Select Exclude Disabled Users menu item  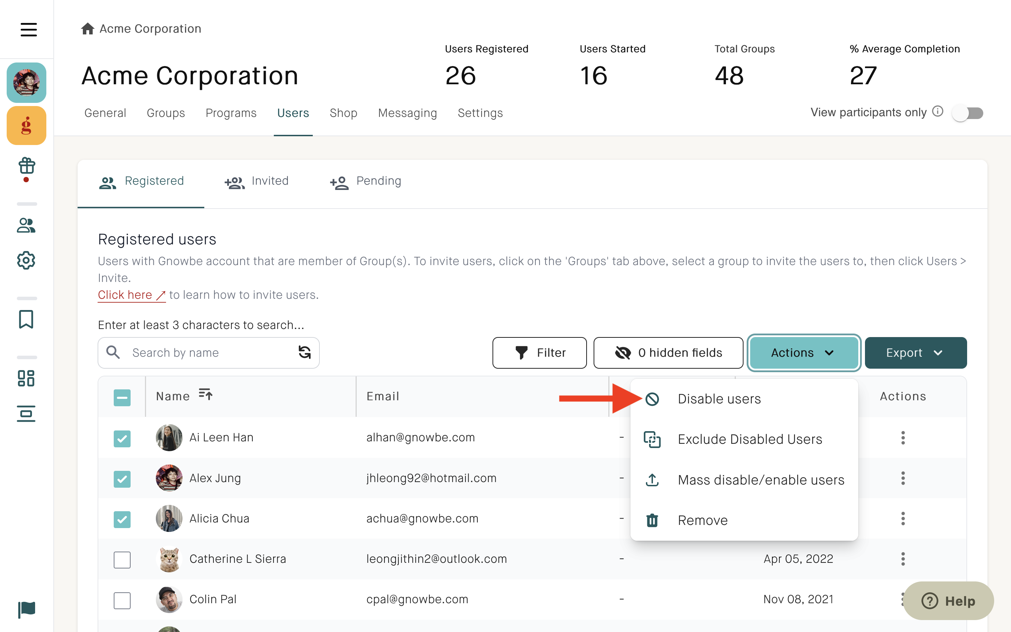tap(744, 439)
